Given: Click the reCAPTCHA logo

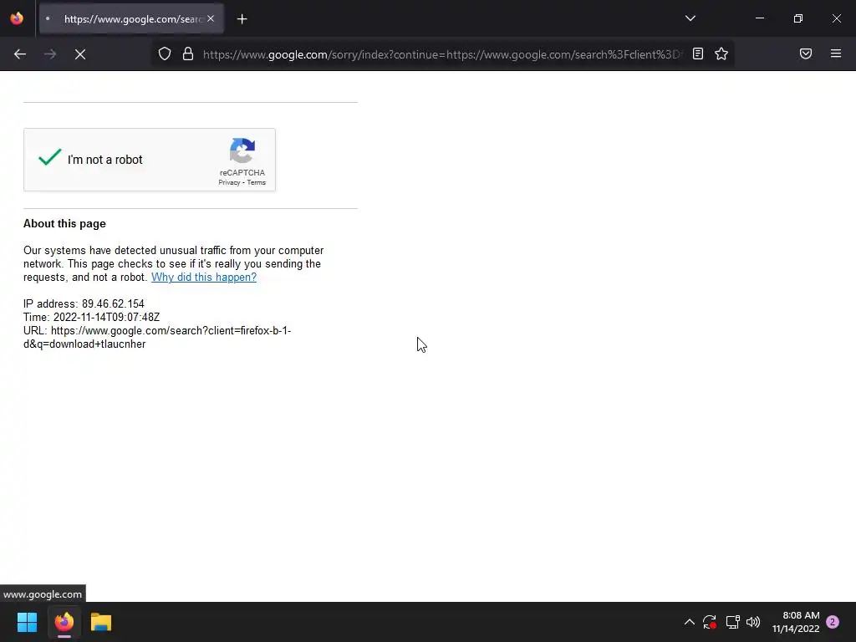Looking at the screenshot, I should (x=242, y=150).
